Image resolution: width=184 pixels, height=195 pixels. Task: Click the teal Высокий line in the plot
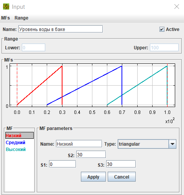click(x=137, y=85)
